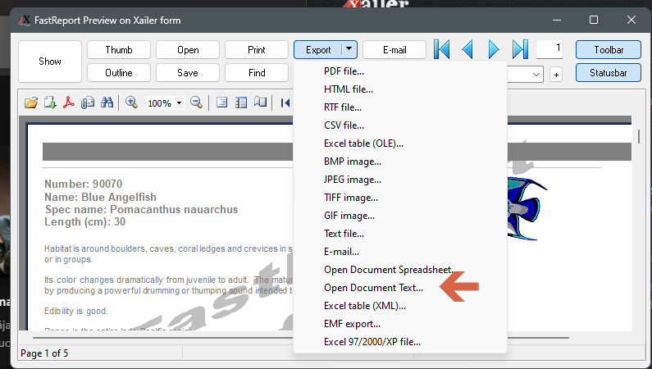The height and width of the screenshot is (369, 652).
Task: Click the Outline button
Action: point(119,73)
